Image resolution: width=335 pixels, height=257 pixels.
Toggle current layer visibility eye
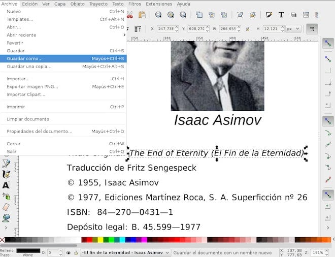(x=69, y=253)
